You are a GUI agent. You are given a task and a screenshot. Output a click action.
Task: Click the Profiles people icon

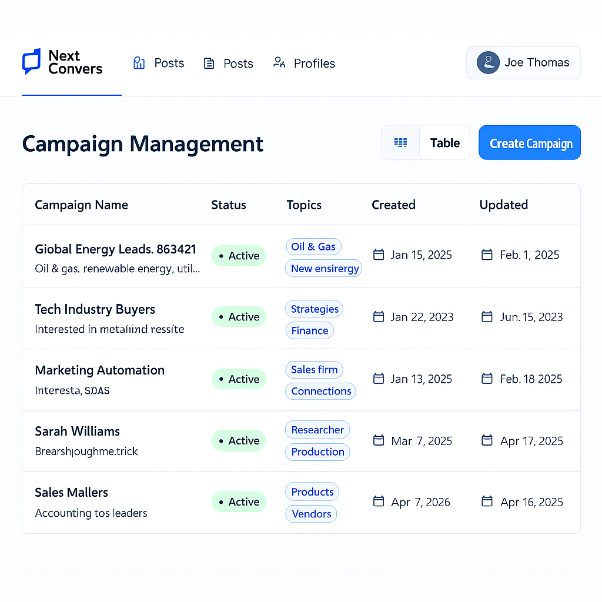[x=279, y=63]
